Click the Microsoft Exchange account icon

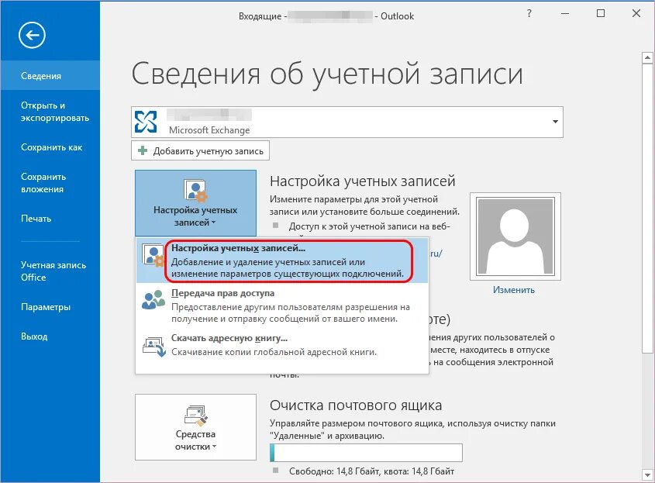(x=146, y=122)
